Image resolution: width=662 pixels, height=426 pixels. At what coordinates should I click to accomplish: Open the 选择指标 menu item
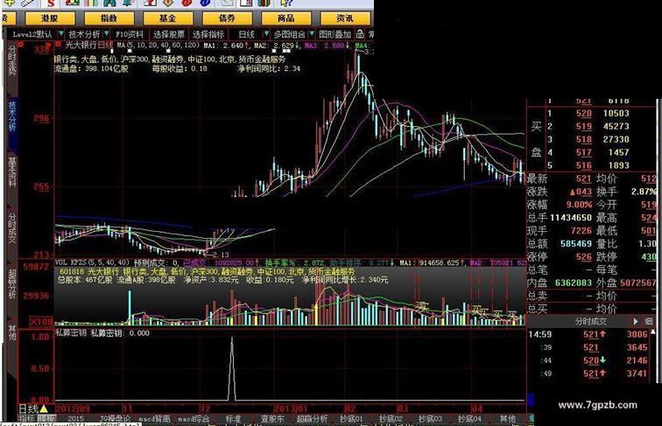point(208,34)
